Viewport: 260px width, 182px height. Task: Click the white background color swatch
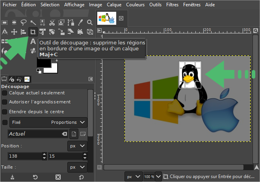click(x=54, y=70)
